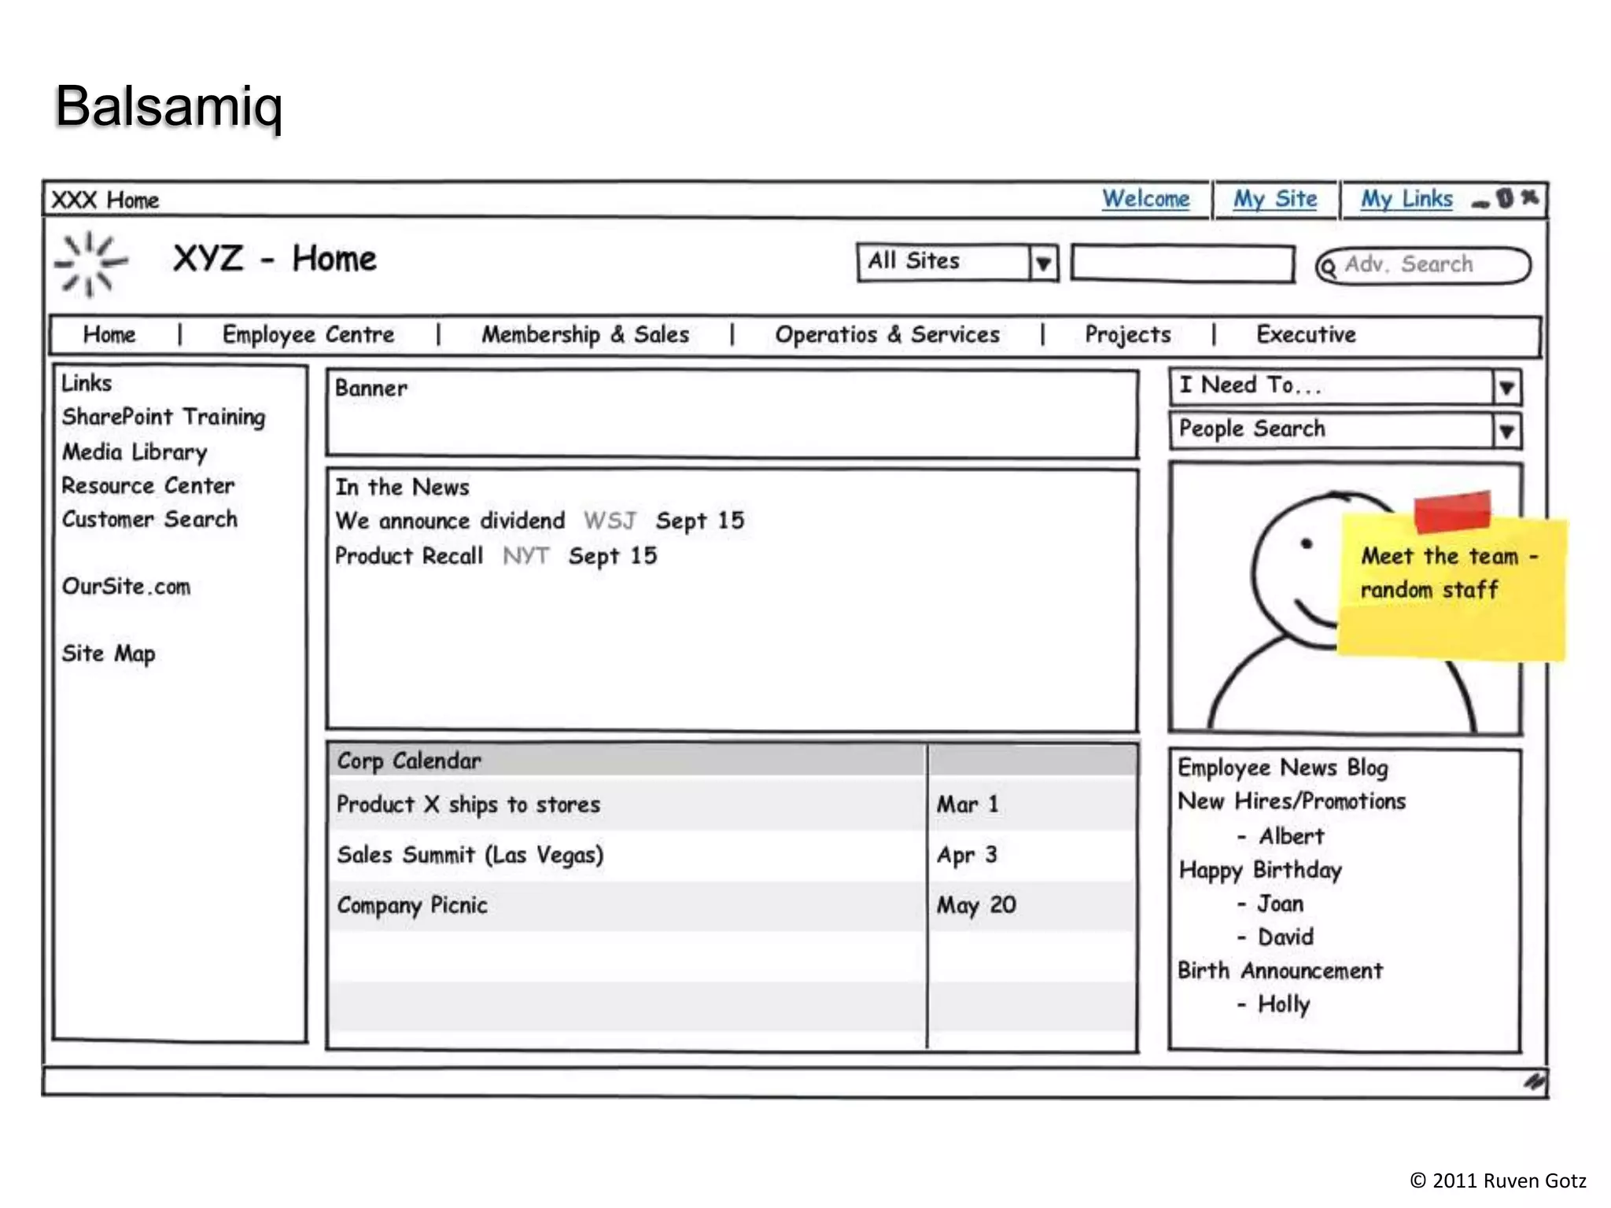Open the Employee Centre tab
1611x1208 pixels.
click(308, 335)
